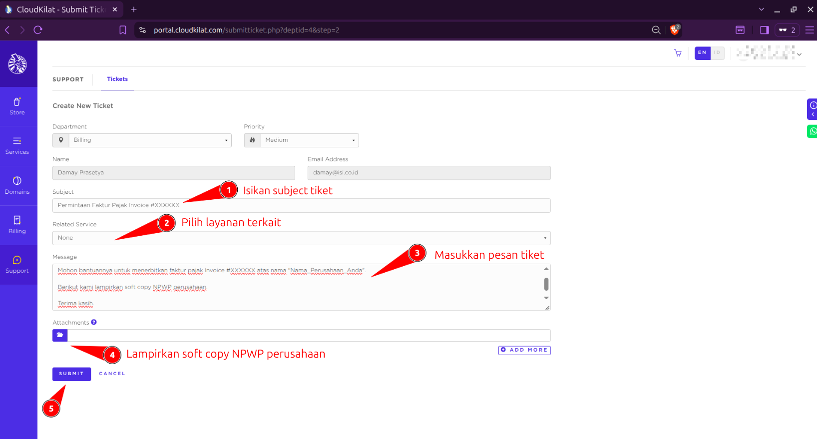Submit the new ticket

coord(71,374)
